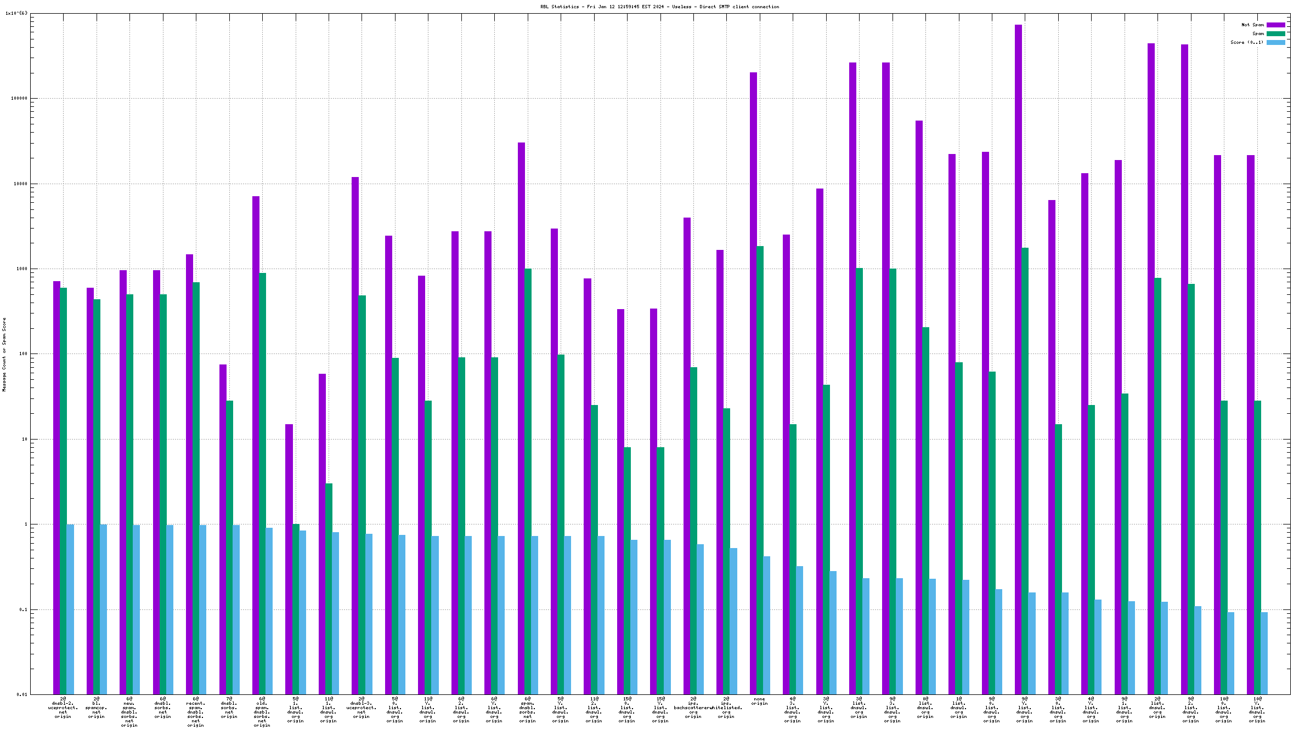Click the dnsbl-3.uceprotect.net x-axis label
This screenshot has width=1299, height=730.
[x=362, y=708]
